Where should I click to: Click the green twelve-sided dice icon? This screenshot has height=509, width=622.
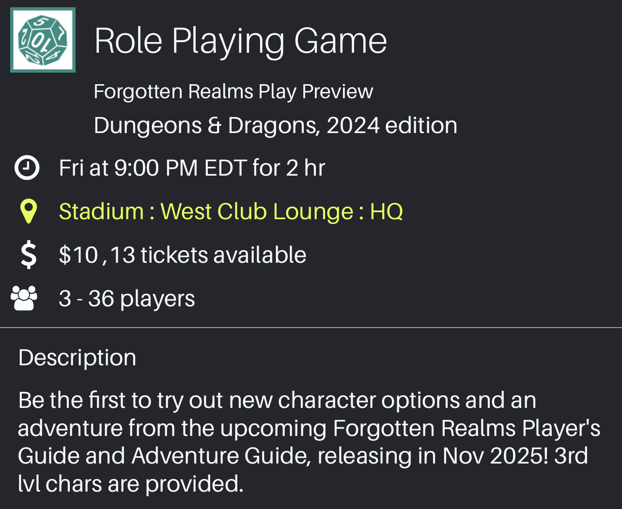tap(43, 40)
